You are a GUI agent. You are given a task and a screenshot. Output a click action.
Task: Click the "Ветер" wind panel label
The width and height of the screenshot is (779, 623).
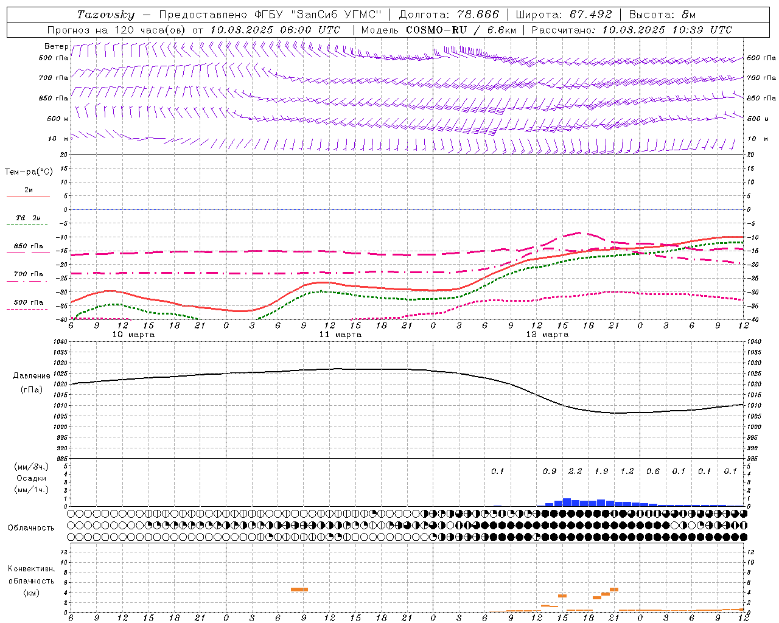56,46
